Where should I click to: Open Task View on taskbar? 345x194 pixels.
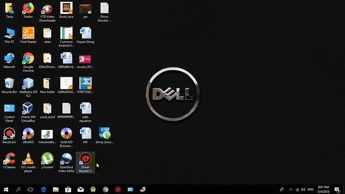(x=30, y=189)
